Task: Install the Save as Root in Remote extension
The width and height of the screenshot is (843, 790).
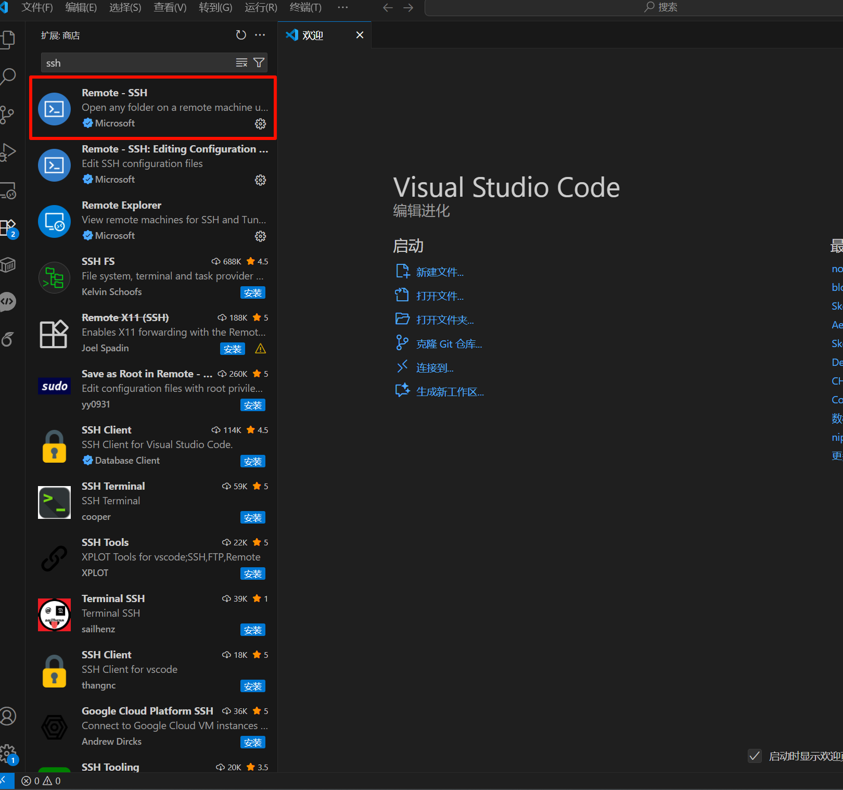Action: pyautogui.click(x=253, y=405)
